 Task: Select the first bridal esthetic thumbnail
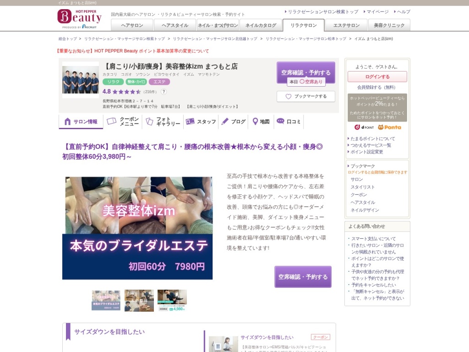coord(106,300)
